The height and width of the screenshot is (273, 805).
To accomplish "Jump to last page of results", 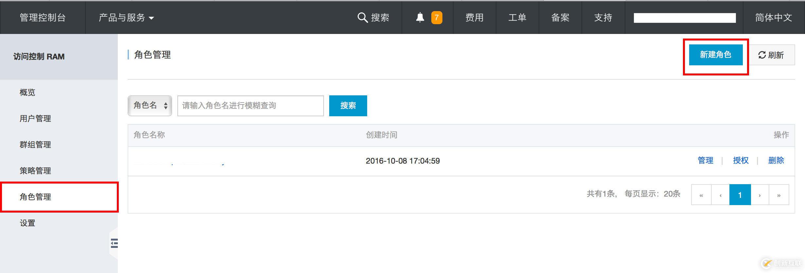I will pos(779,195).
